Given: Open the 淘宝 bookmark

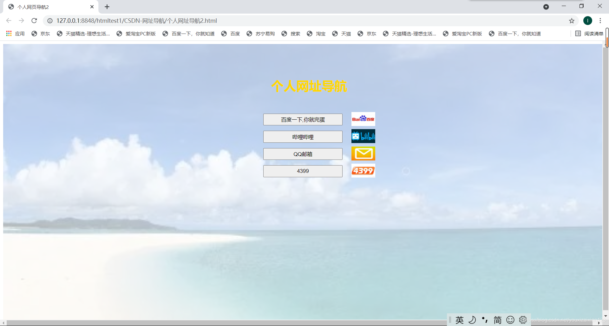Looking at the screenshot, I should pos(316,34).
